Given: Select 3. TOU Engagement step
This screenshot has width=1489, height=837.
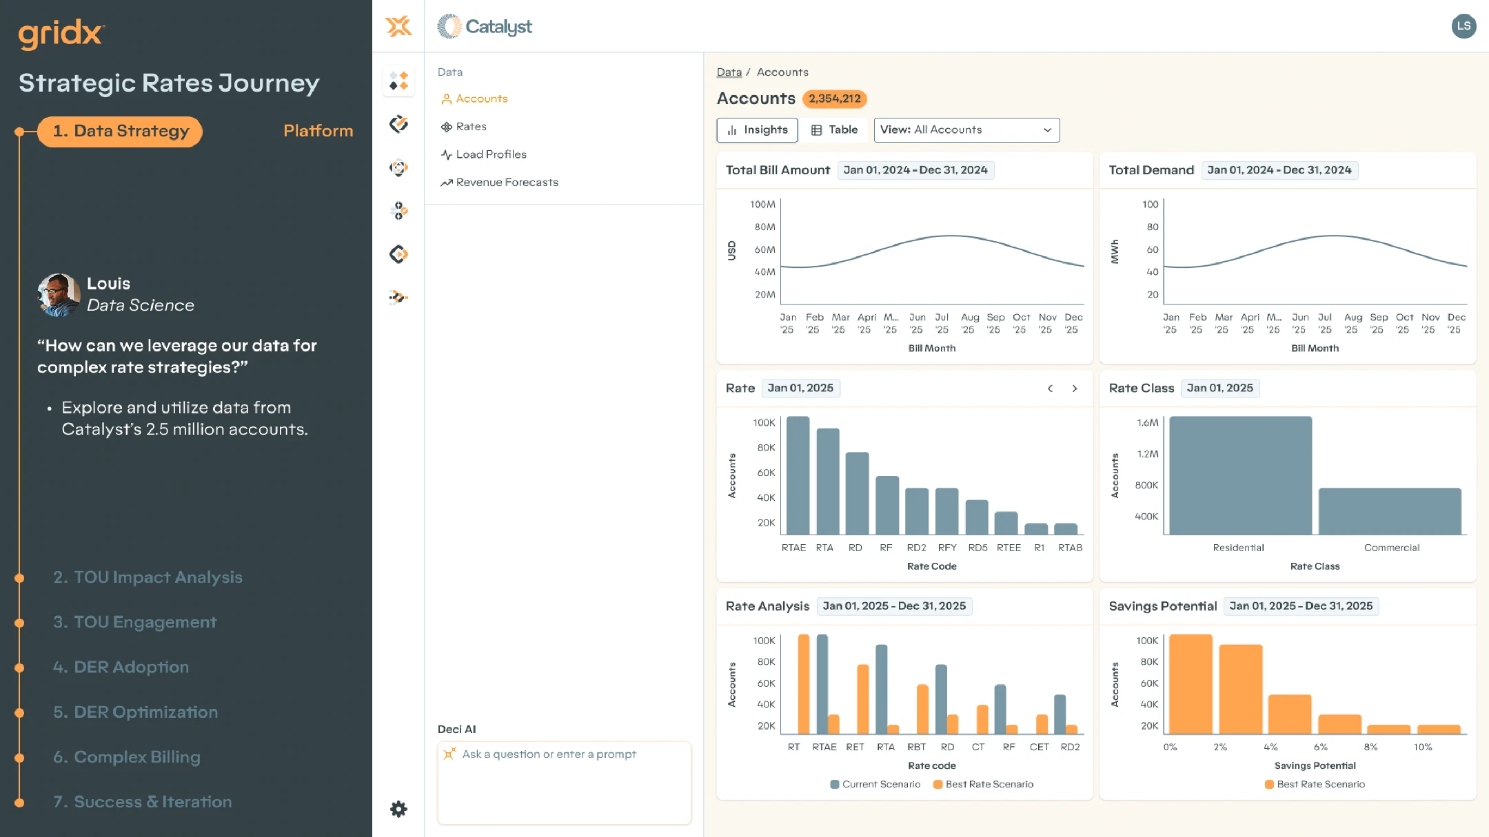Looking at the screenshot, I should [134, 622].
